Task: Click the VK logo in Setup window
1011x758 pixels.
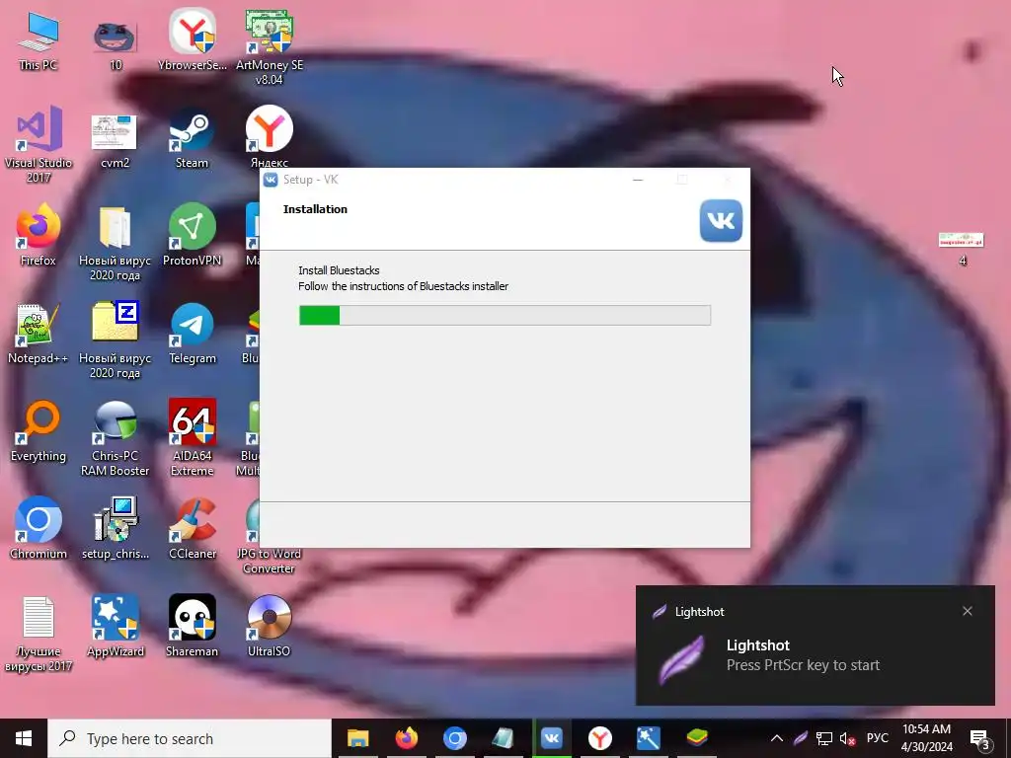Action: pos(721,220)
